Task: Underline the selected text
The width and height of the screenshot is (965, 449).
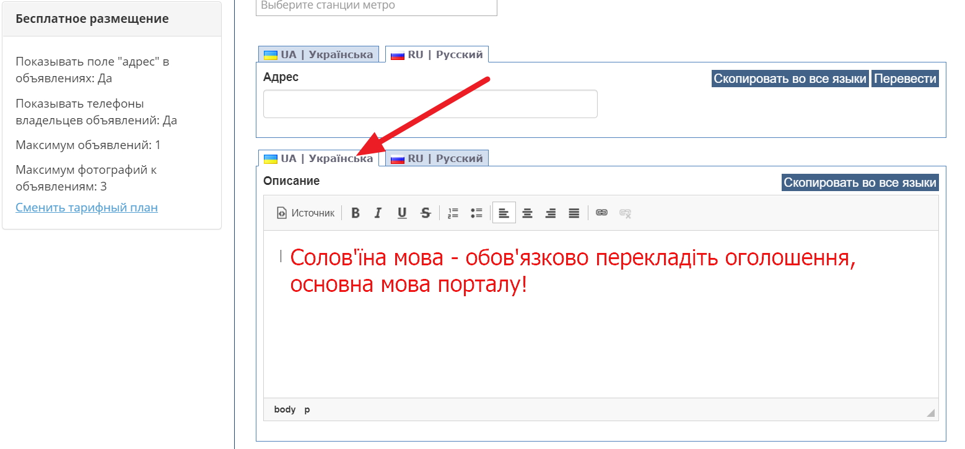Action: coord(402,213)
